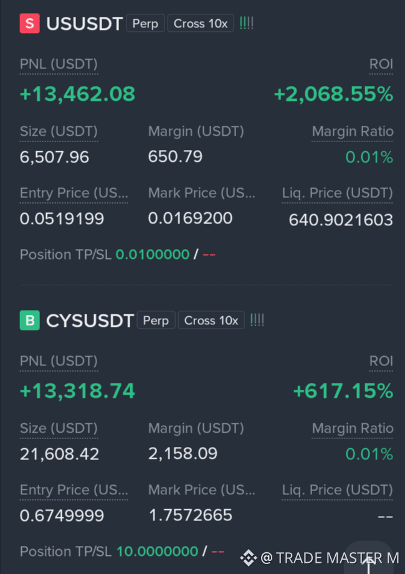Open the CYSUSDT Cross 10x leverage setting
This screenshot has height=574, width=405.
point(211,321)
